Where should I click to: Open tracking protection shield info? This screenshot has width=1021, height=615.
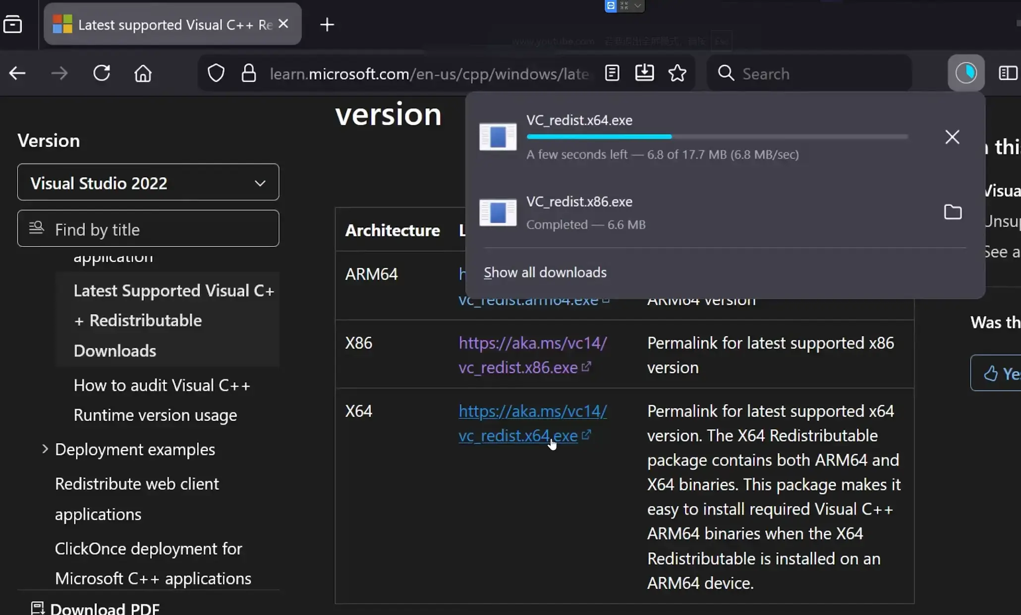pyautogui.click(x=216, y=73)
